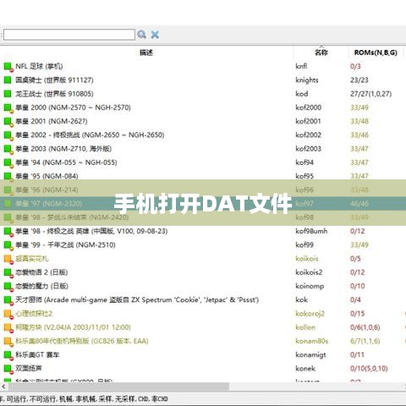406x406 pixels.
Task: Click the status icon of the kok row
Action: click(8, 300)
